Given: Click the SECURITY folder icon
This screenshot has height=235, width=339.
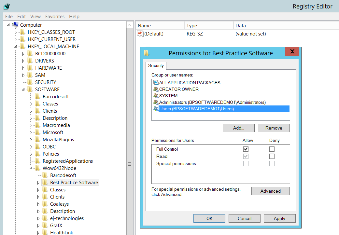Looking at the screenshot, I should point(30,82).
